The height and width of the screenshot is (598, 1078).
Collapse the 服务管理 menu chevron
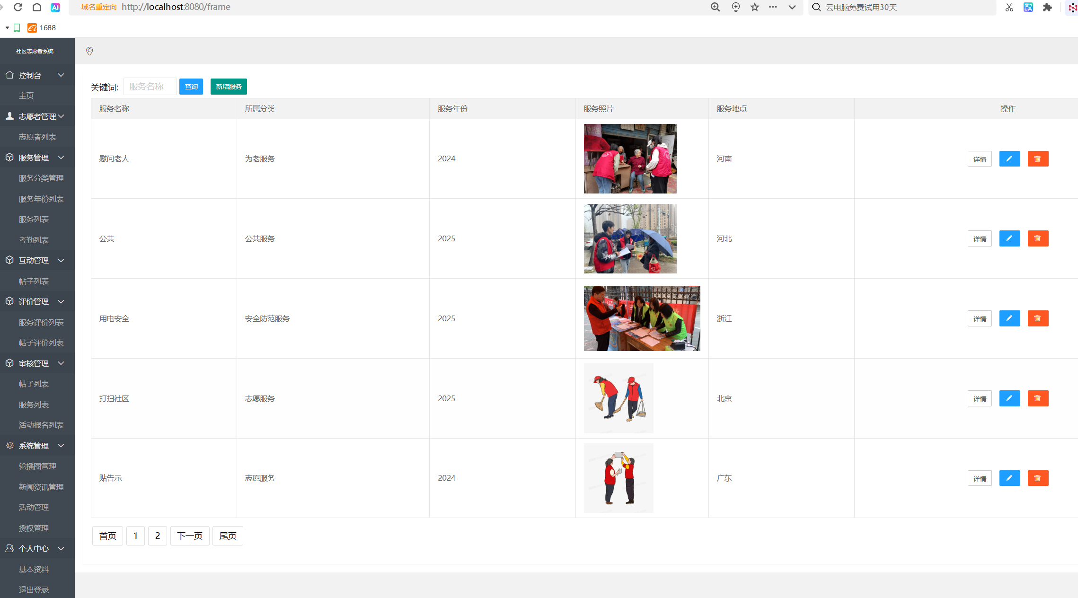(x=61, y=158)
